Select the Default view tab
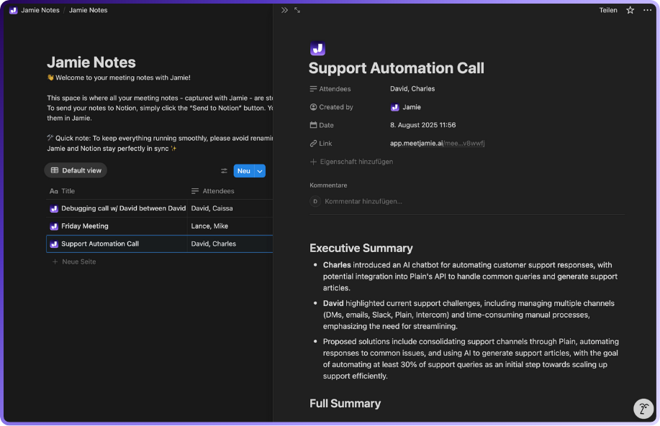Image resolution: width=660 pixels, height=426 pixels. click(x=76, y=170)
